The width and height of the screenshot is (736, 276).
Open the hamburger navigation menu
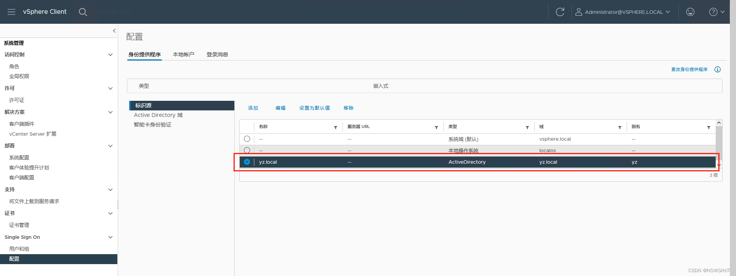pyautogui.click(x=12, y=12)
